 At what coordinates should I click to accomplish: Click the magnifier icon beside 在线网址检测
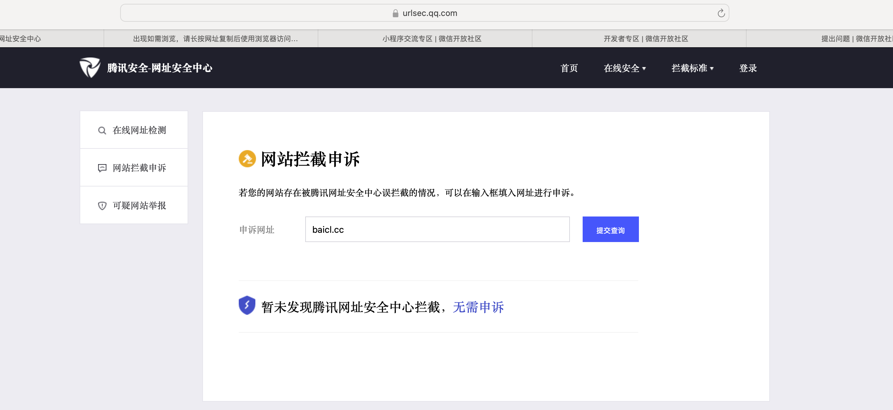pos(102,131)
